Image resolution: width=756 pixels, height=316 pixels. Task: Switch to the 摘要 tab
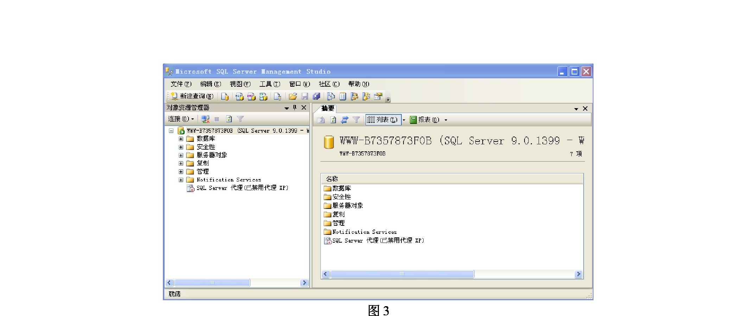pos(328,108)
